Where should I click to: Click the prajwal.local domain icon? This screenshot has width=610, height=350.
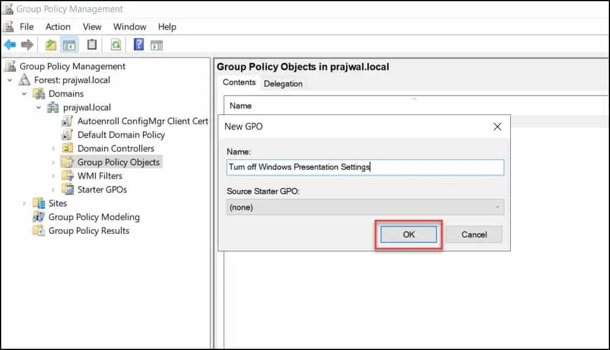click(x=53, y=108)
